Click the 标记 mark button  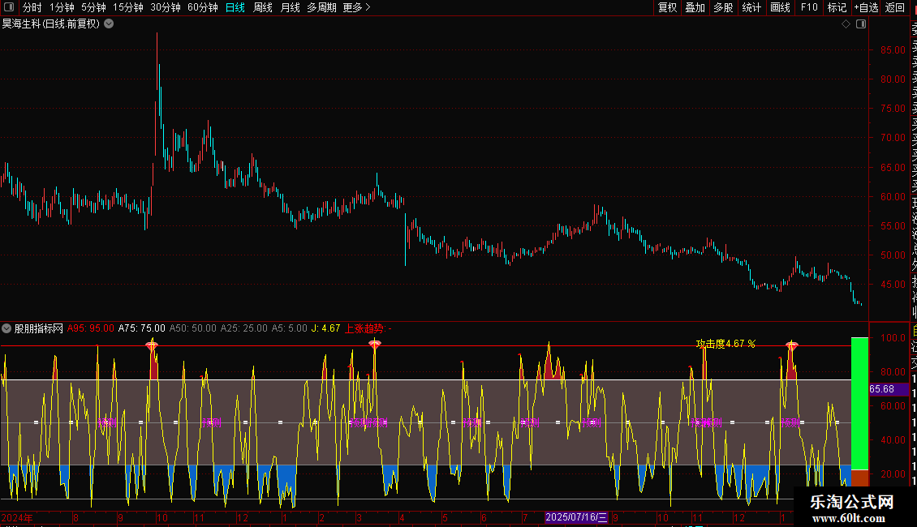837,7
